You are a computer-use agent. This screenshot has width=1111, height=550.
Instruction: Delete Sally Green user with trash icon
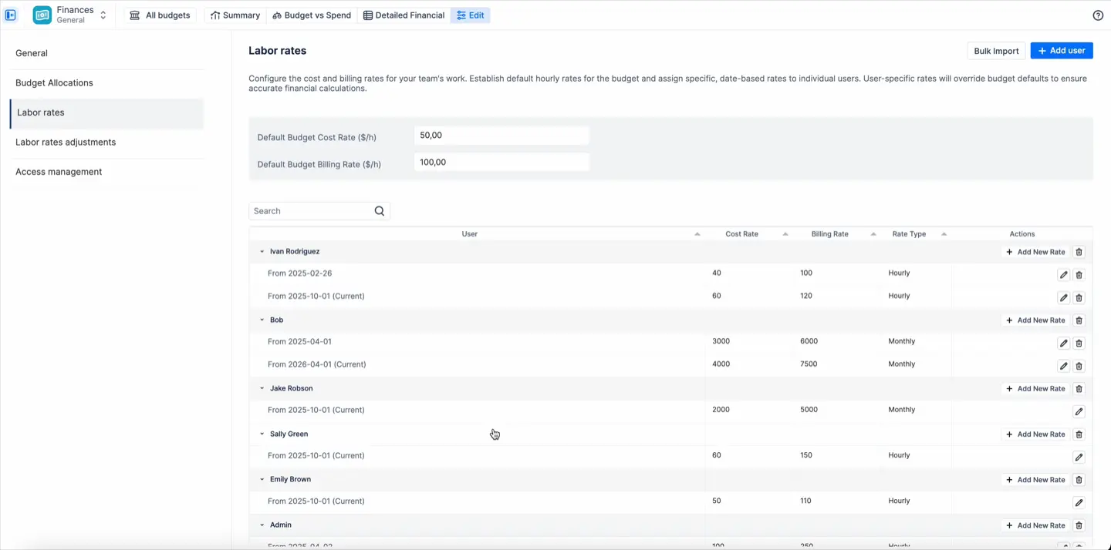click(x=1079, y=434)
